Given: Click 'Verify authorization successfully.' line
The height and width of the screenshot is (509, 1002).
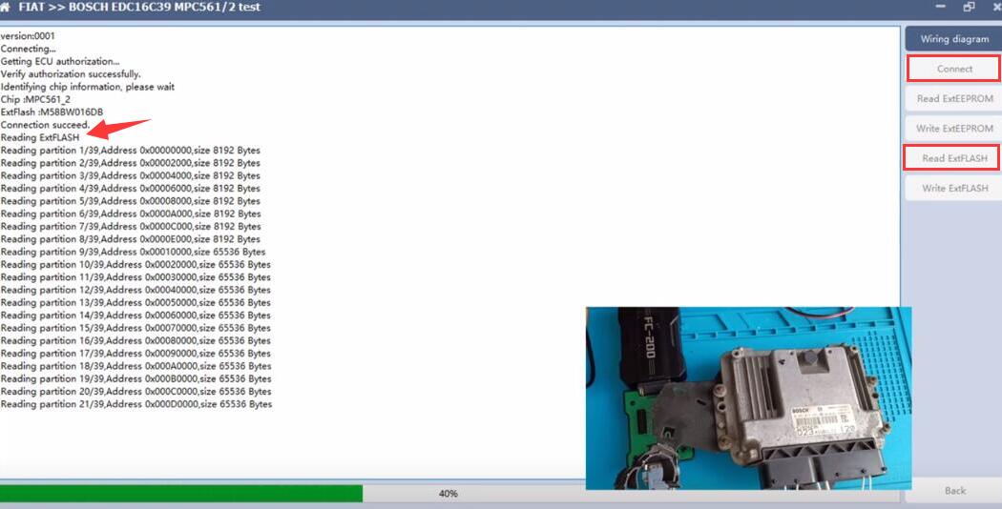Looking at the screenshot, I should click(71, 74).
